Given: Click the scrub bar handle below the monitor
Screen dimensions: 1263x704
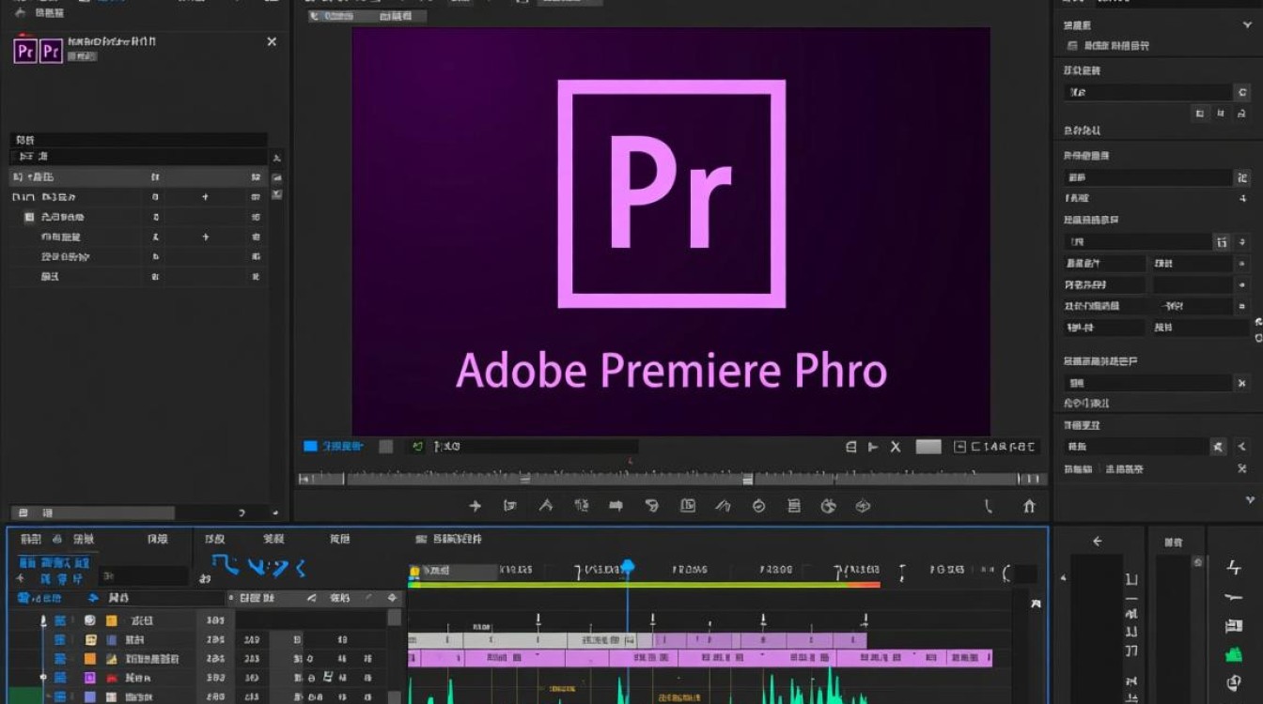Looking at the screenshot, I should pyautogui.click(x=747, y=479).
